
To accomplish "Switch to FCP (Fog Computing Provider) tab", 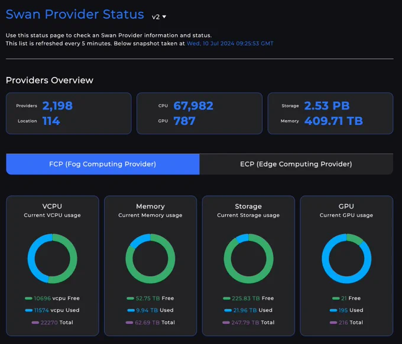I will 102,164.
